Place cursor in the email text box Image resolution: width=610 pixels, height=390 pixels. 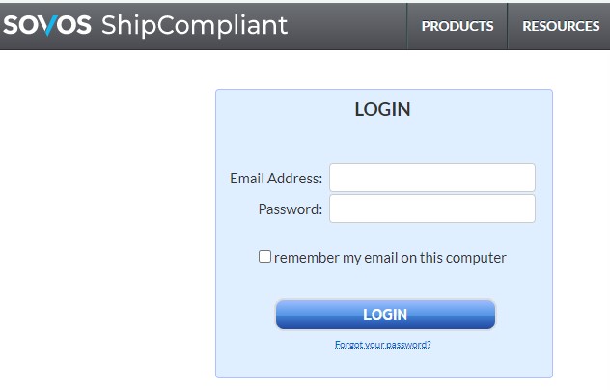(x=432, y=178)
